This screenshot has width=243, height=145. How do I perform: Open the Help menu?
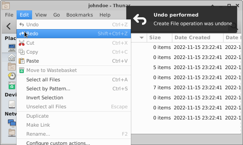pos(105,15)
